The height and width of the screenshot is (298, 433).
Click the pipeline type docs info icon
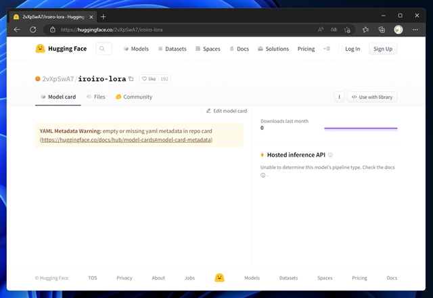point(263,175)
